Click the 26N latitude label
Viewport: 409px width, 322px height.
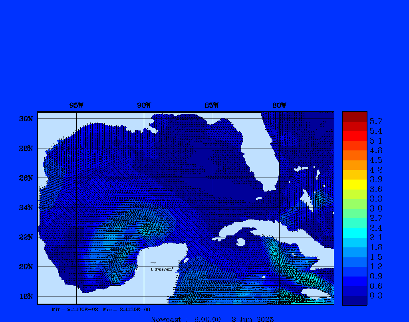pyautogui.click(x=25, y=178)
